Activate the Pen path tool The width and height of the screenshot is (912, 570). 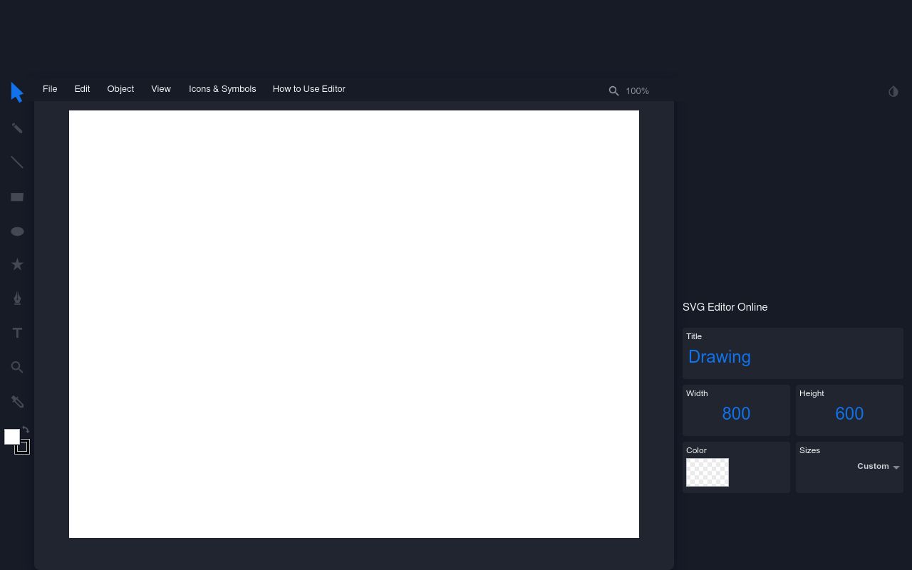tap(17, 298)
